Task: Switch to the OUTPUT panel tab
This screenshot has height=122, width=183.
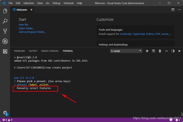Action: pos(33,51)
